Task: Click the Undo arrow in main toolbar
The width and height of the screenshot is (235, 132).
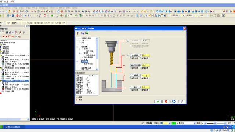Action: tap(133, 11)
